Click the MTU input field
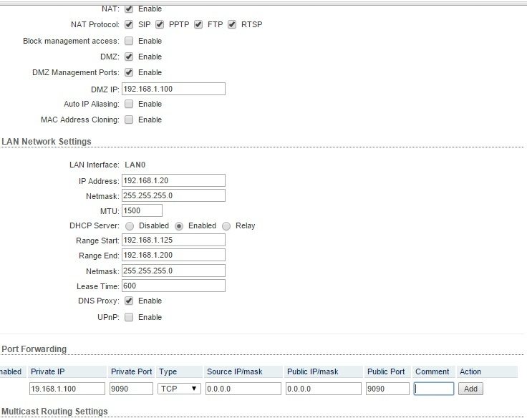Image resolution: width=527 pixels, height=418 pixels. 142,210
